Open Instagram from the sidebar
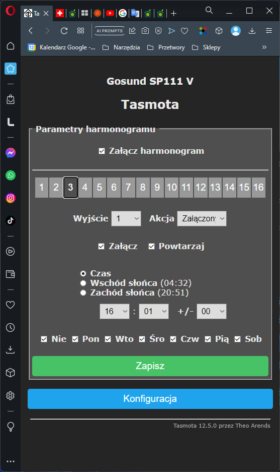The height and width of the screenshot is (472, 280). tap(11, 198)
